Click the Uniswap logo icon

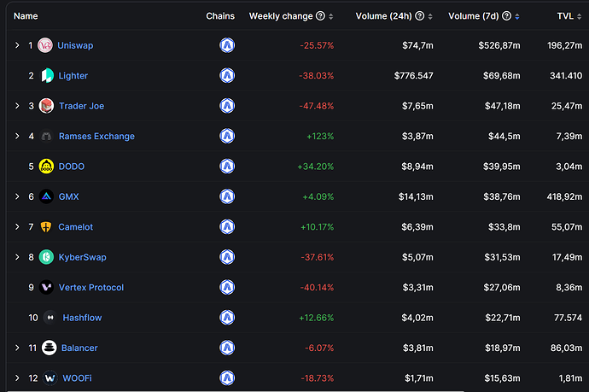click(45, 45)
